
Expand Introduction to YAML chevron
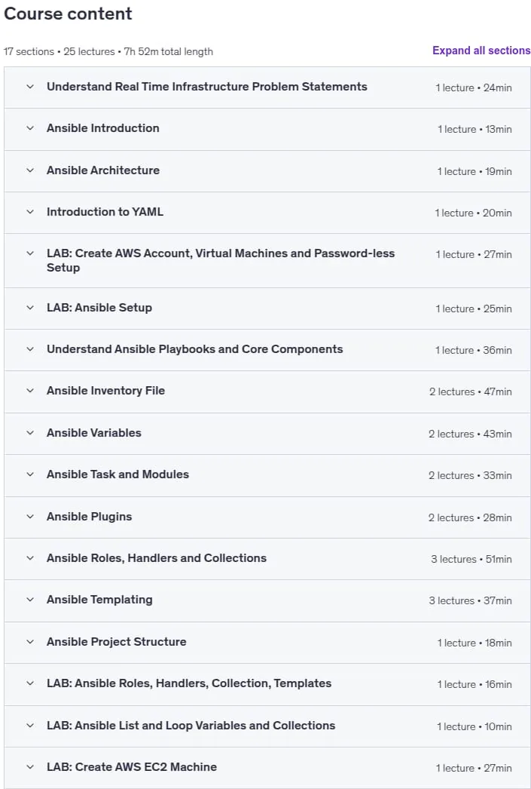(30, 212)
